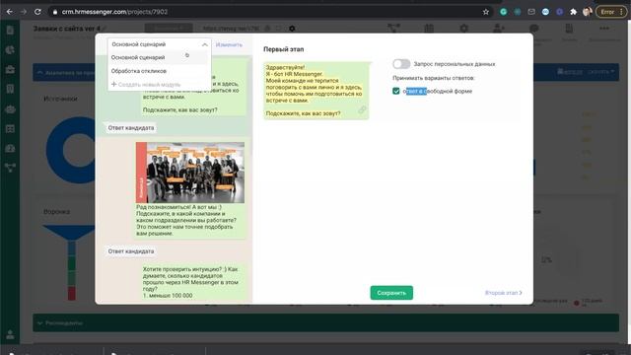
Task: Click the Сохранить button
Action: pyautogui.click(x=391, y=293)
